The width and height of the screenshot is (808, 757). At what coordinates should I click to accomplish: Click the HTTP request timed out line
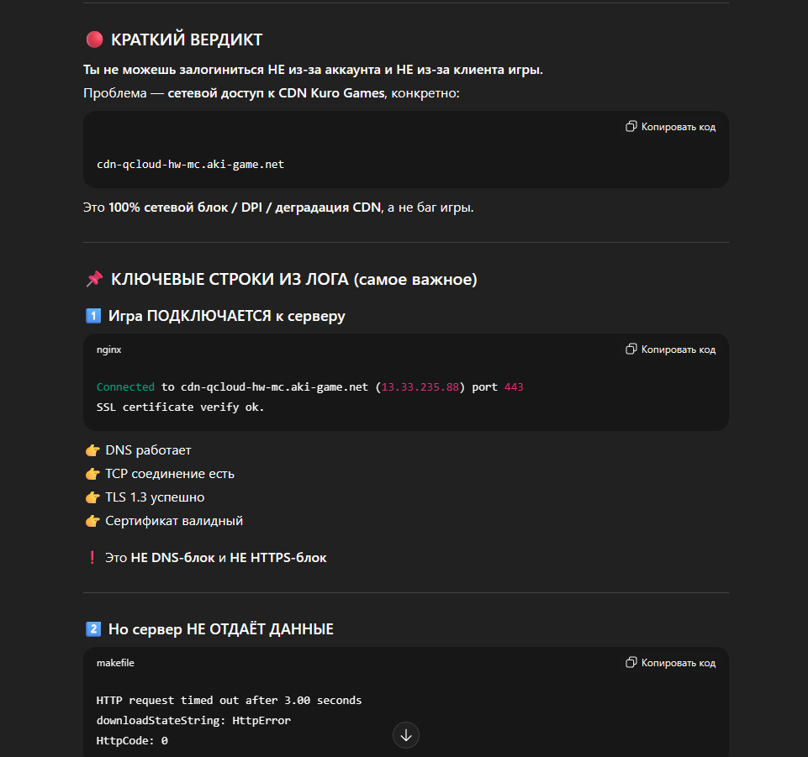tap(229, 700)
